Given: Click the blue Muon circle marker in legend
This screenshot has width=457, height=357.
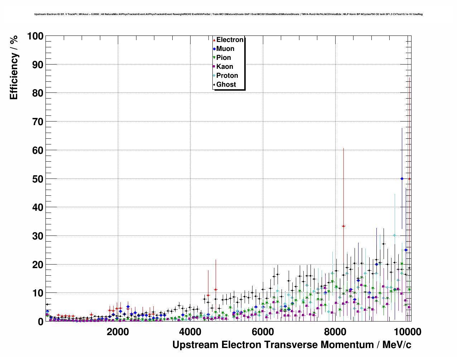Looking at the screenshot, I should [214, 49].
